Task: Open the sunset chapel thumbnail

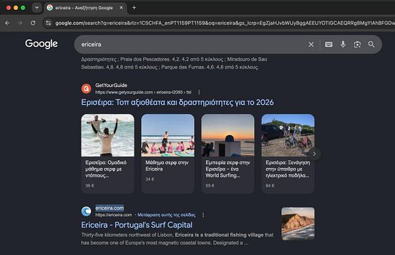Action: pos(228,135)
